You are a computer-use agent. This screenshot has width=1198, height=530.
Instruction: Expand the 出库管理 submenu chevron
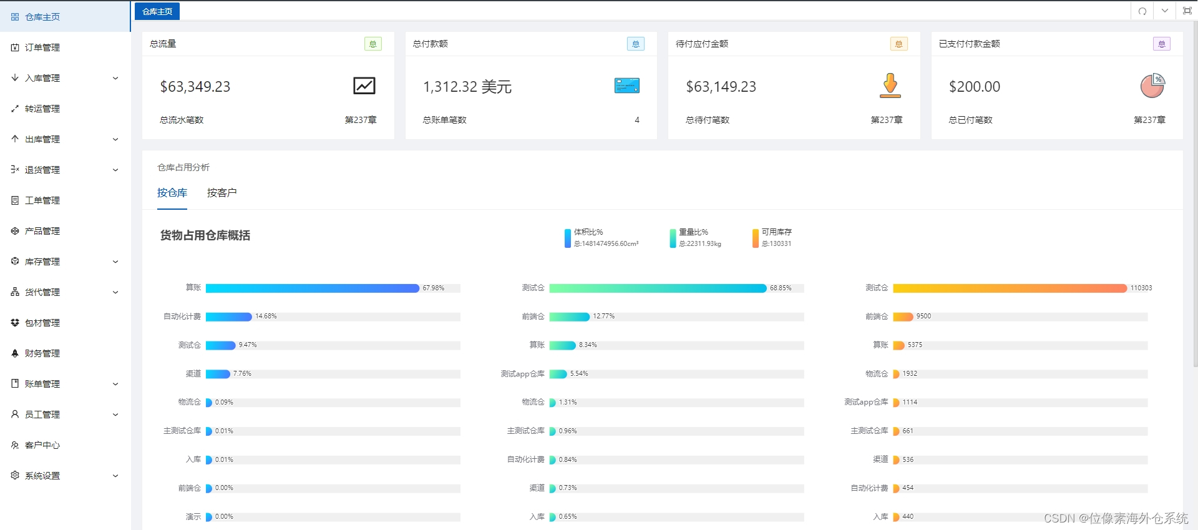click(115, 139)
